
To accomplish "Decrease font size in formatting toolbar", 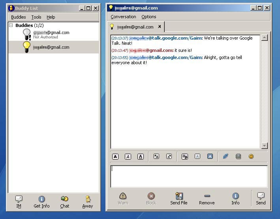I will click(x=169, y=156).
